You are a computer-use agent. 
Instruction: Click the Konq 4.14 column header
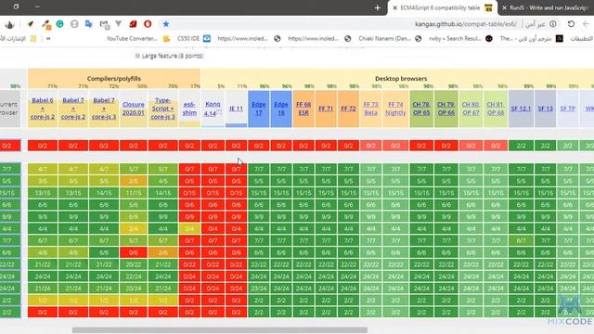coord(213,109)
